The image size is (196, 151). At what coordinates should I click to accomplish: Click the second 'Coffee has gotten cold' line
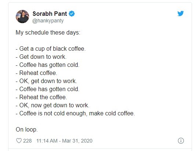click(x=47, y=89)
